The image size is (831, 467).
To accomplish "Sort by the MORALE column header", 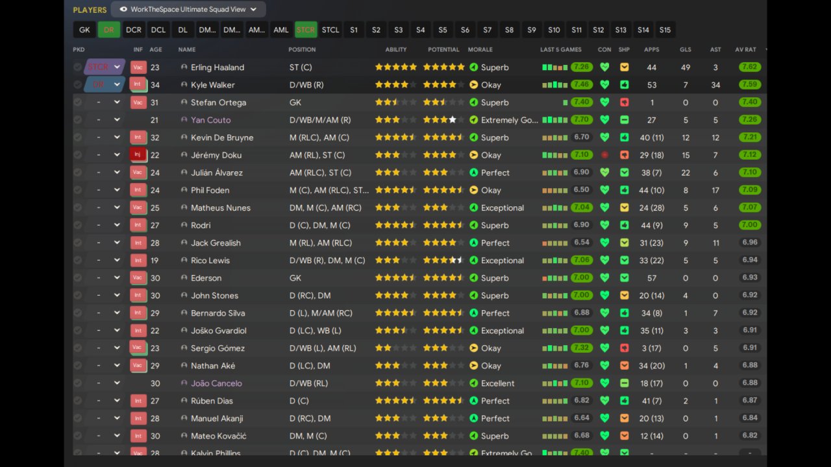I will click(480, 49).
